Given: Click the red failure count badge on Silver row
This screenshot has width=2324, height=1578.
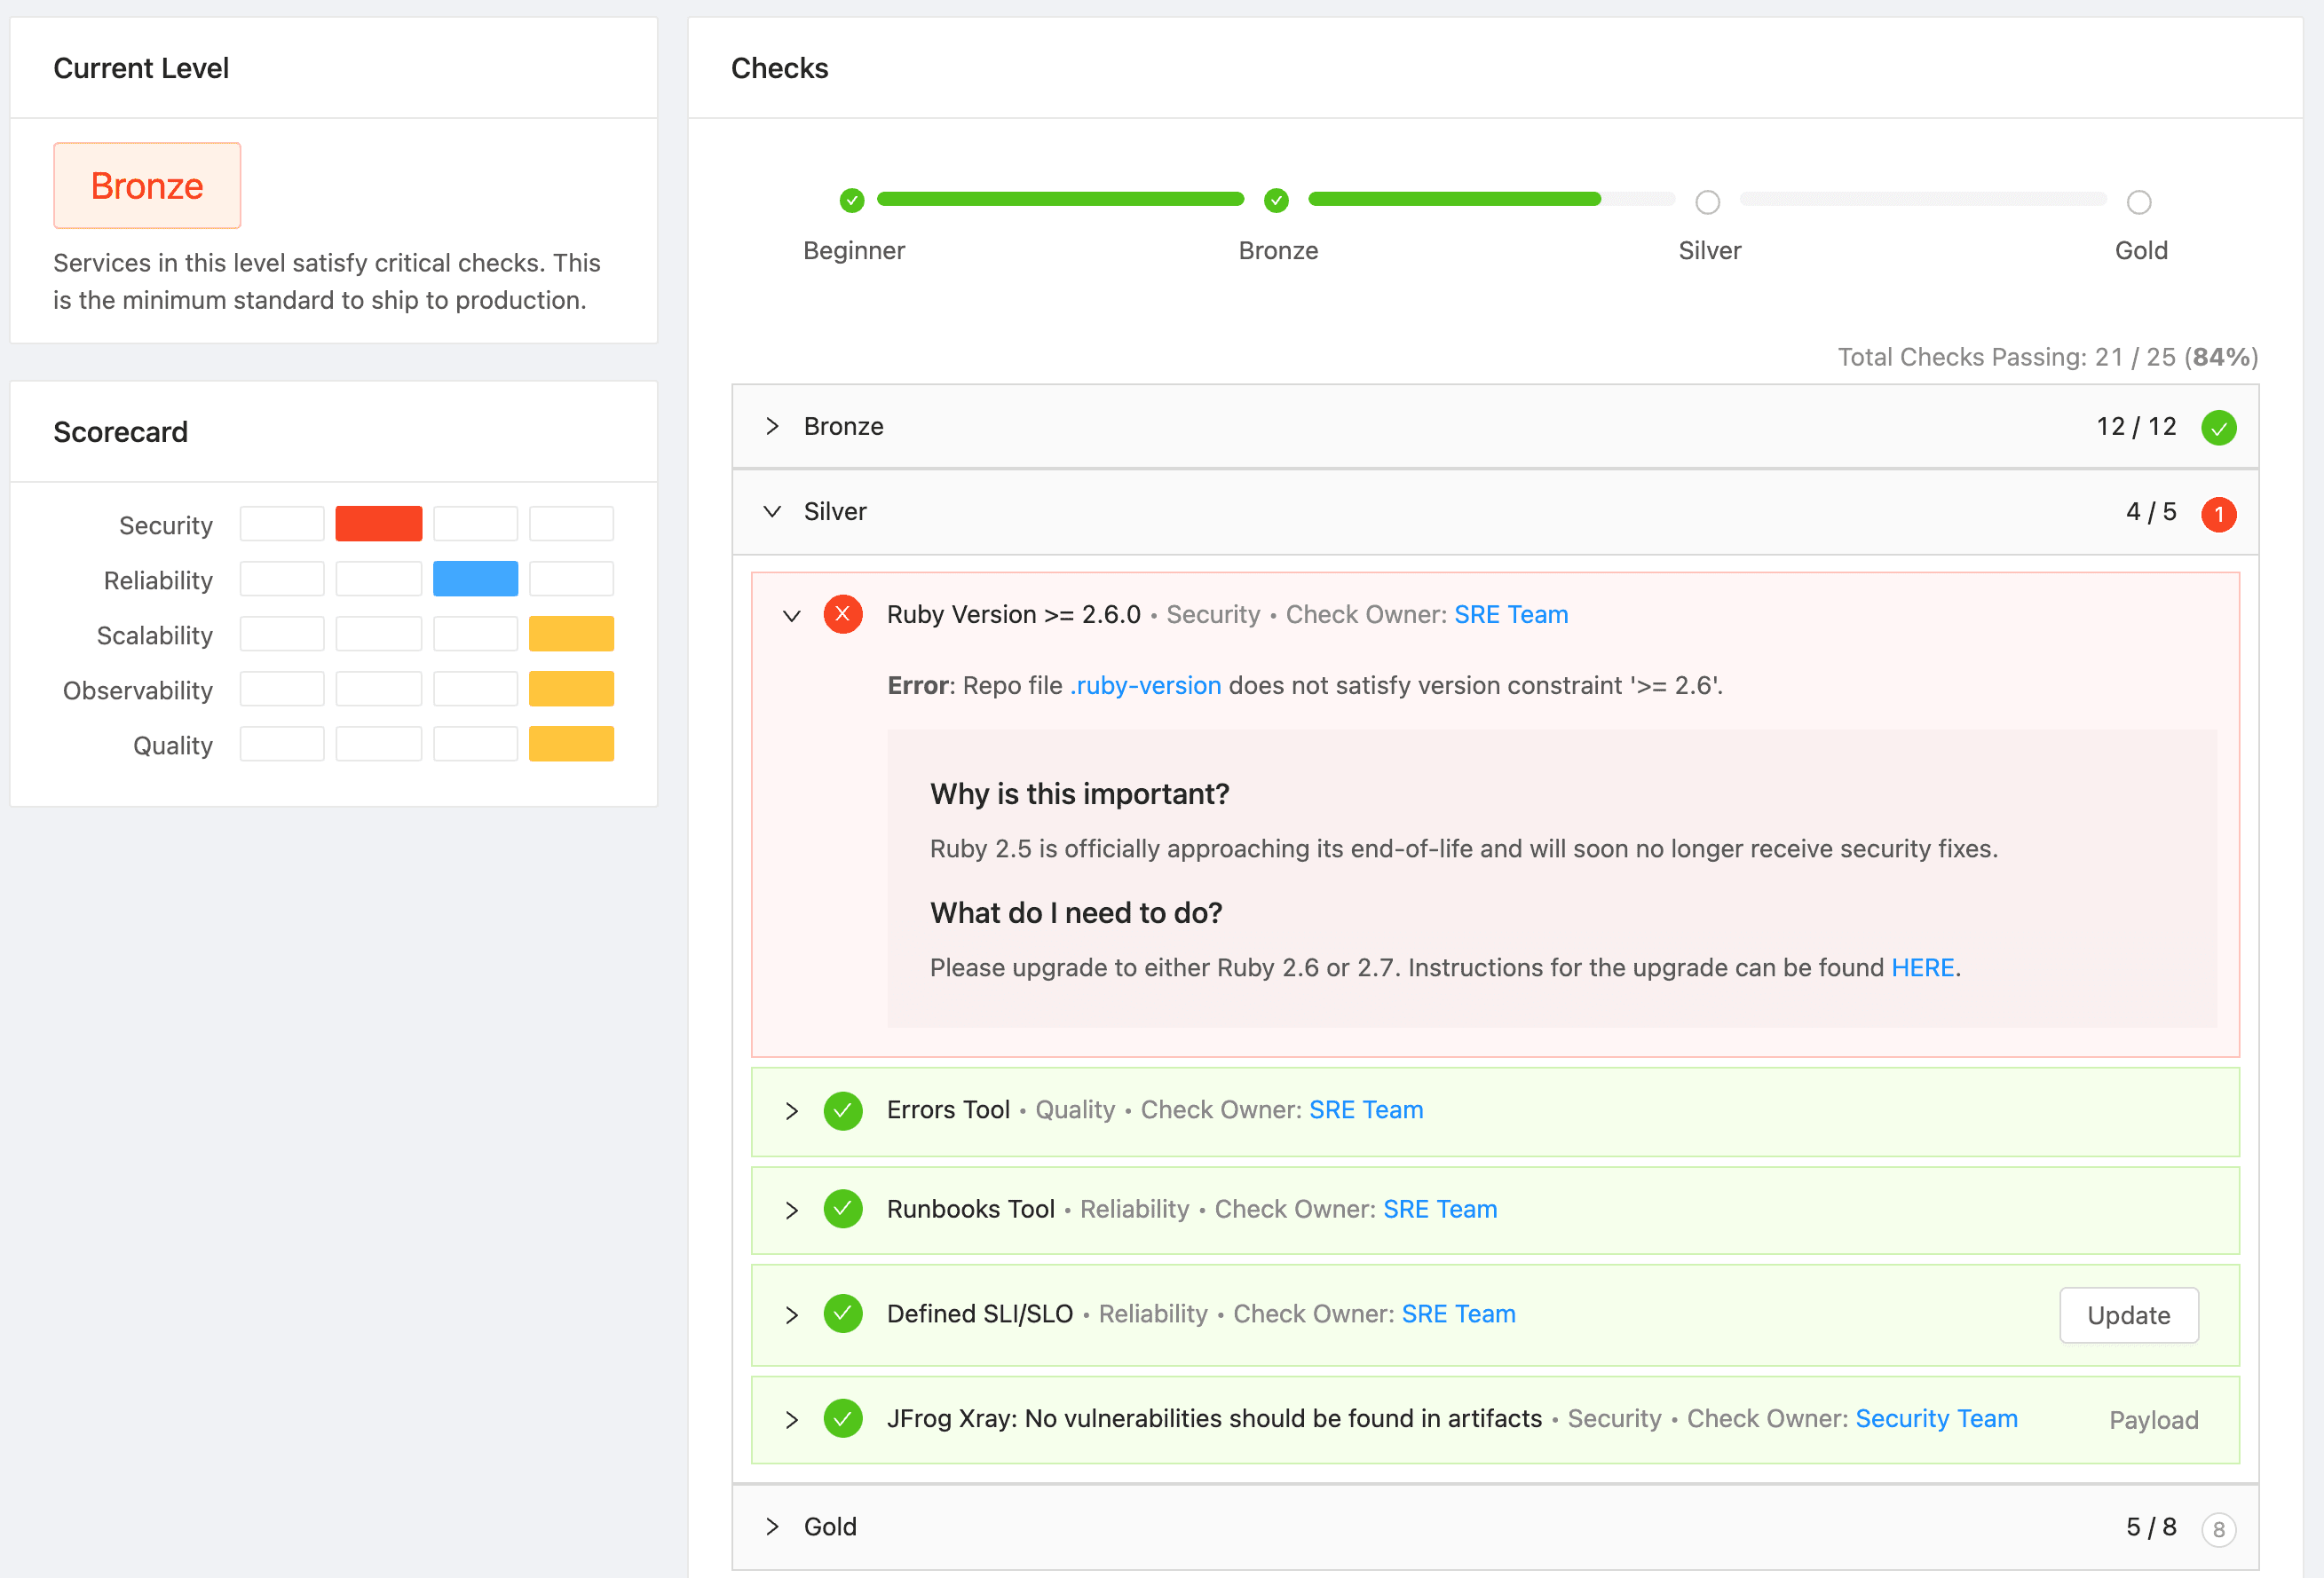Looking at the screenshot, I should (2218, 514).
